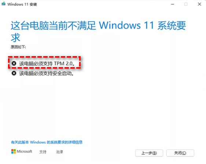Open 有关此版本 Windows 的系统要求的详细信息 link
The width and height of the screenshot is (206, 164).
coord(47,142)
